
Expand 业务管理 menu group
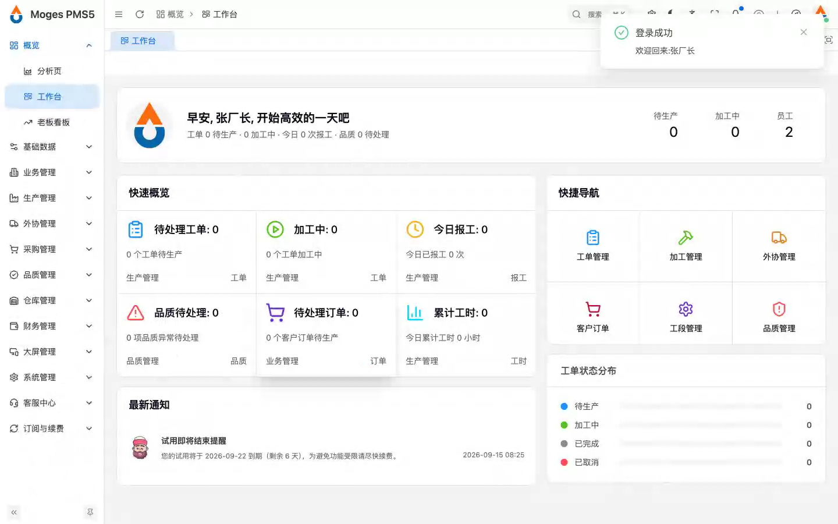pos(52,172)
